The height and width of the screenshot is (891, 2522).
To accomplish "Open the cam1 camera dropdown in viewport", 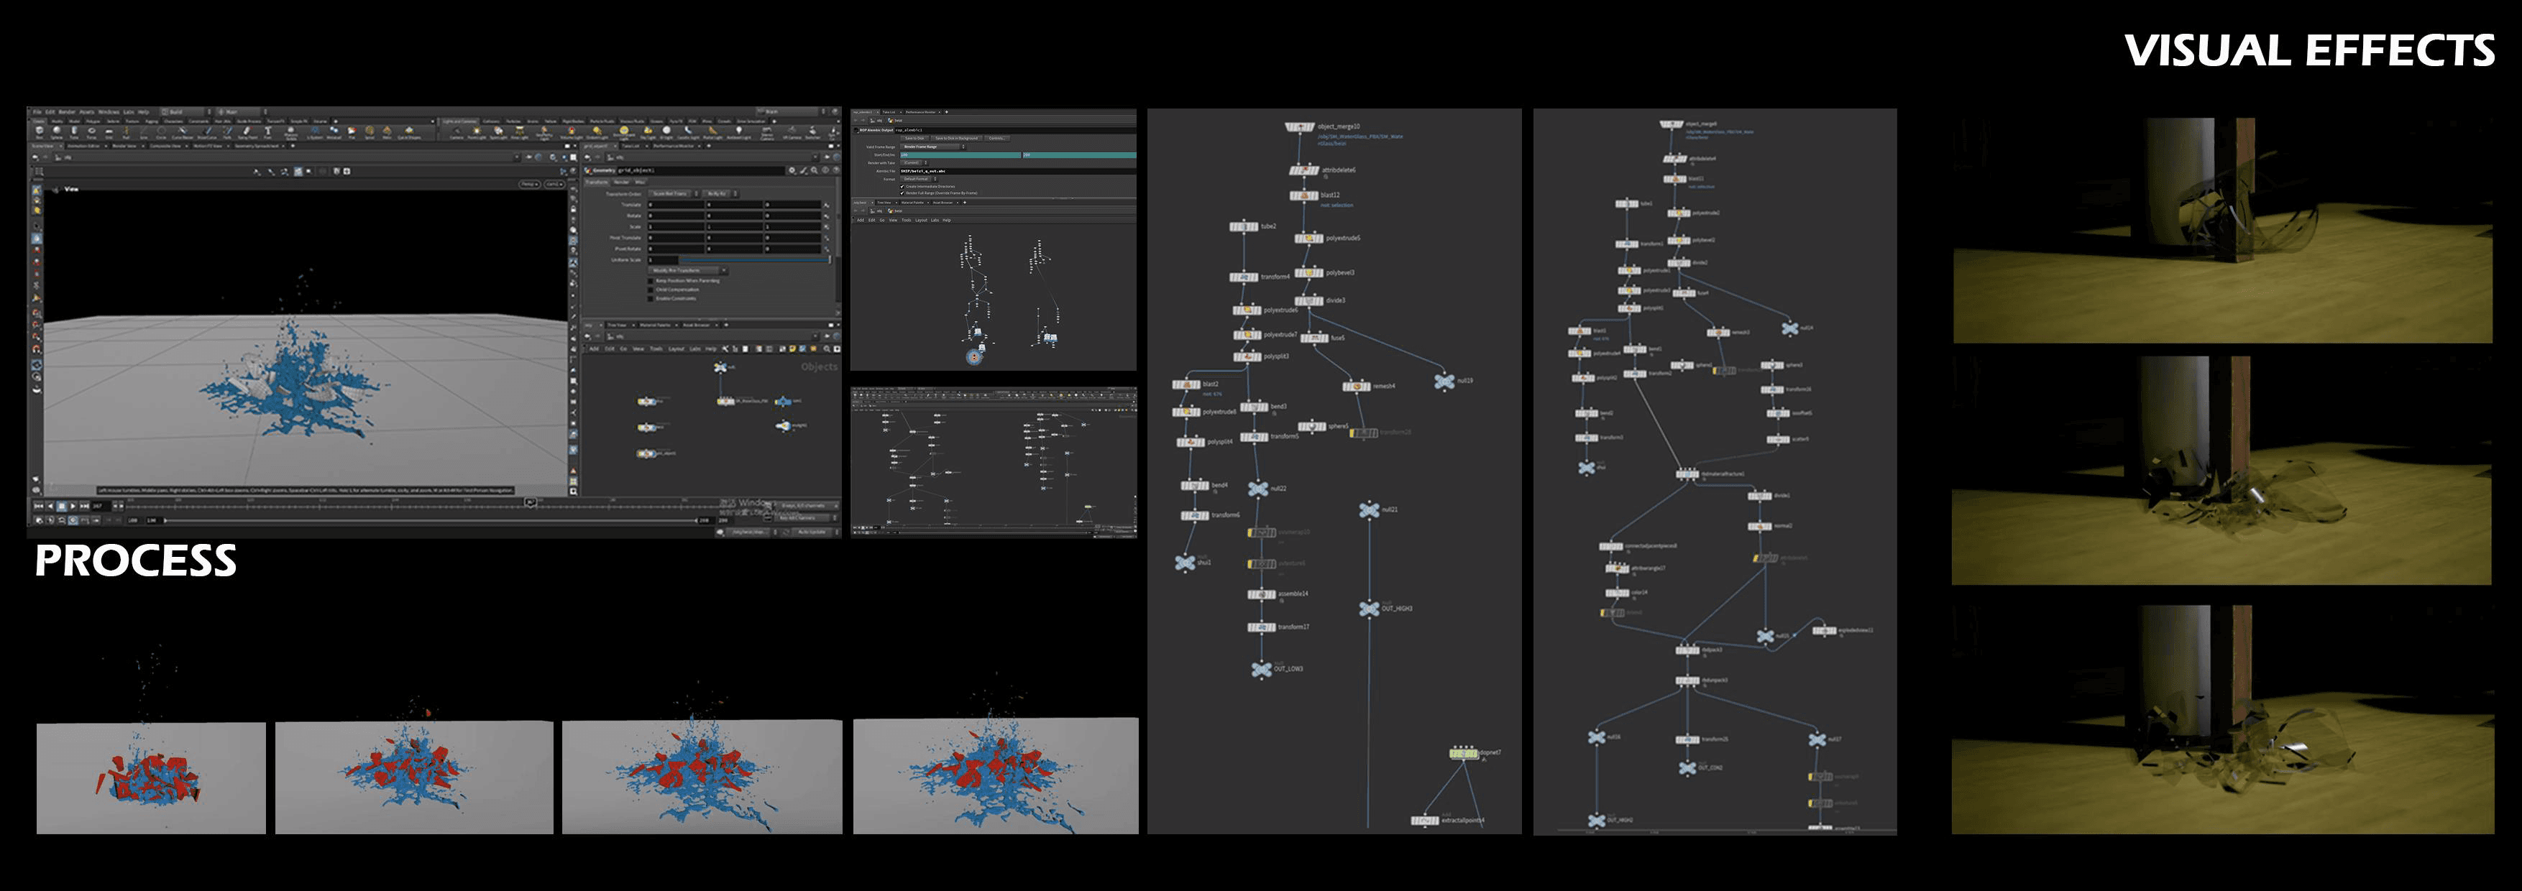I will click(554, 184).
